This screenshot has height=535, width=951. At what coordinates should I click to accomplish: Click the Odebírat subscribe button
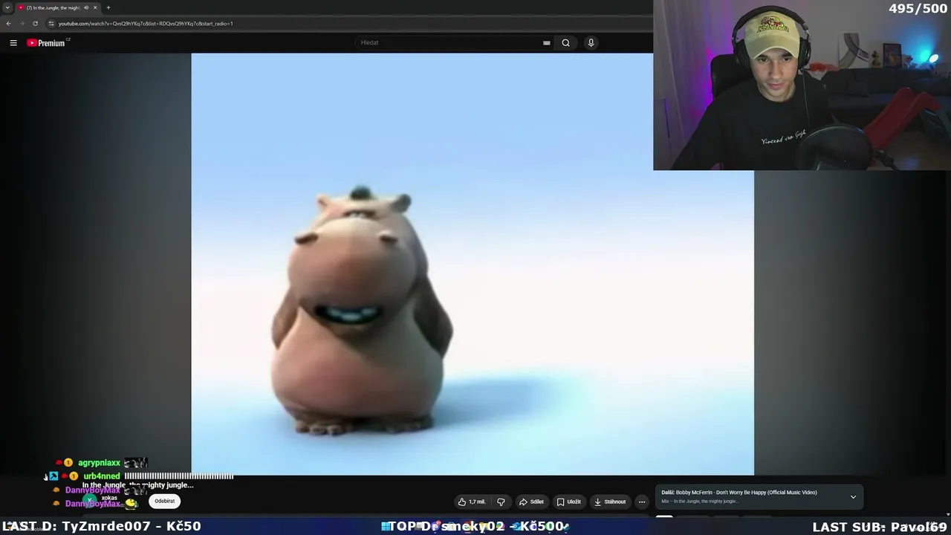click(x=165, y=501)
